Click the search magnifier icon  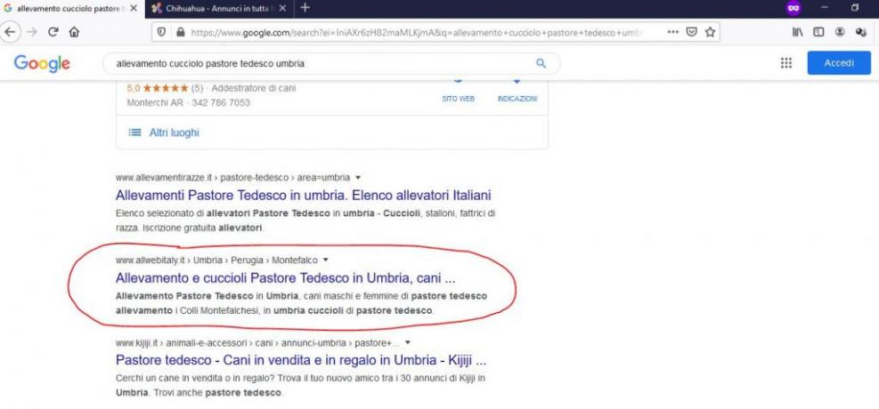pyautogui.click(x=541, y=63)
